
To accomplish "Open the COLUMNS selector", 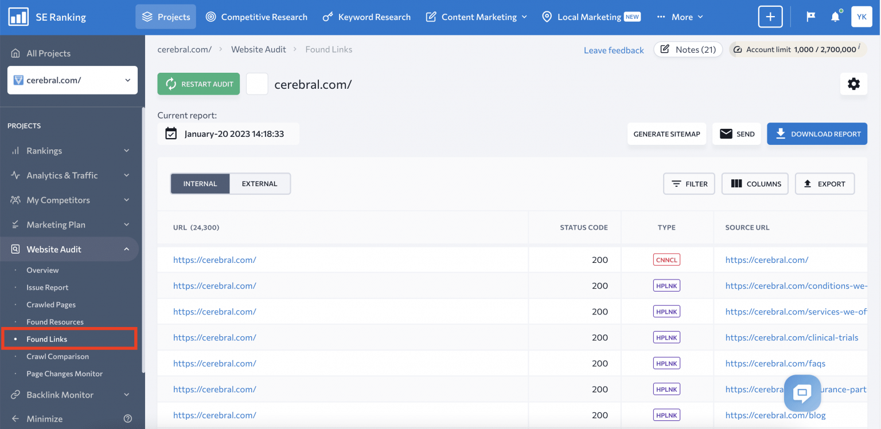I will tap(755, 183).
